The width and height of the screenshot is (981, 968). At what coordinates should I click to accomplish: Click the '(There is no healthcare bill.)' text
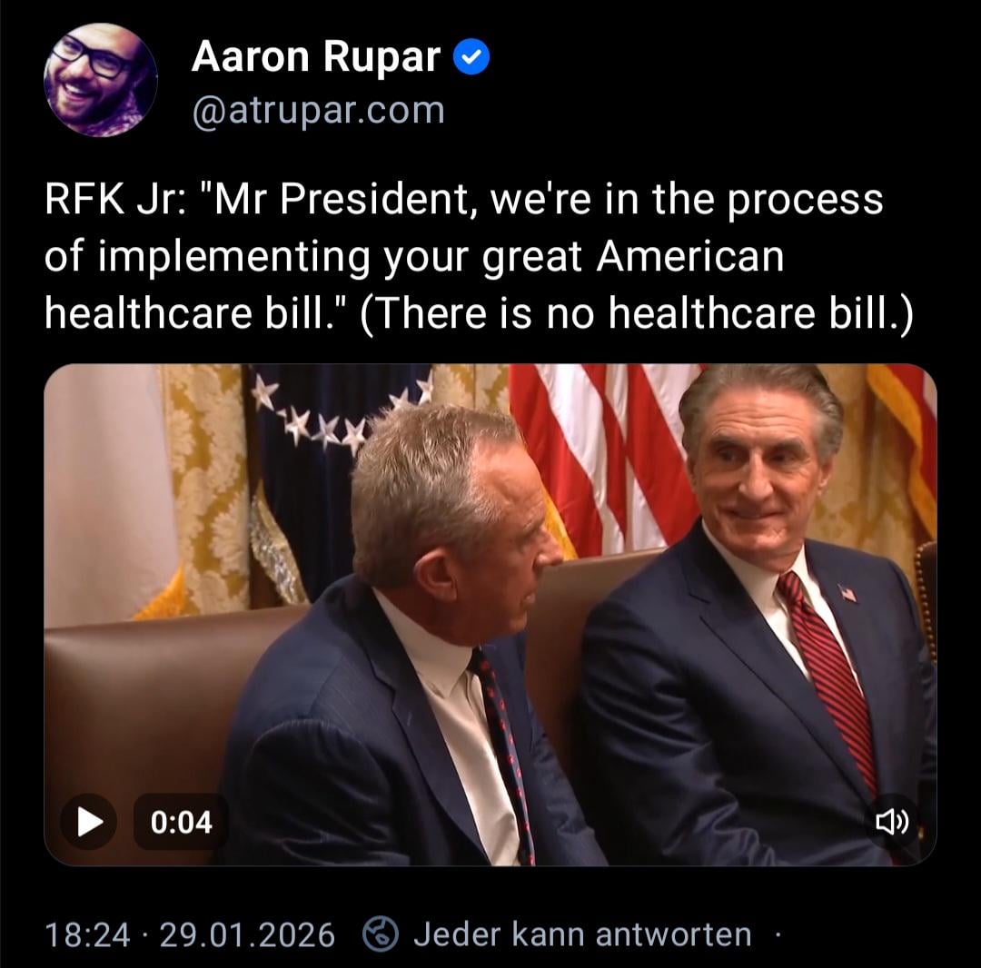coord(637,312)
